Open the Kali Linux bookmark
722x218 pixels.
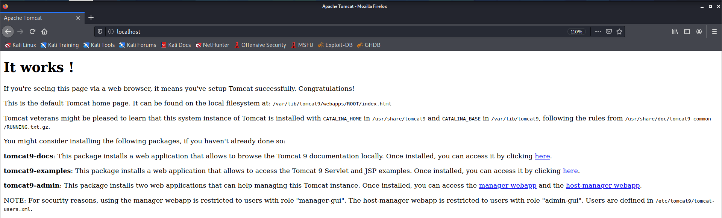21,45
